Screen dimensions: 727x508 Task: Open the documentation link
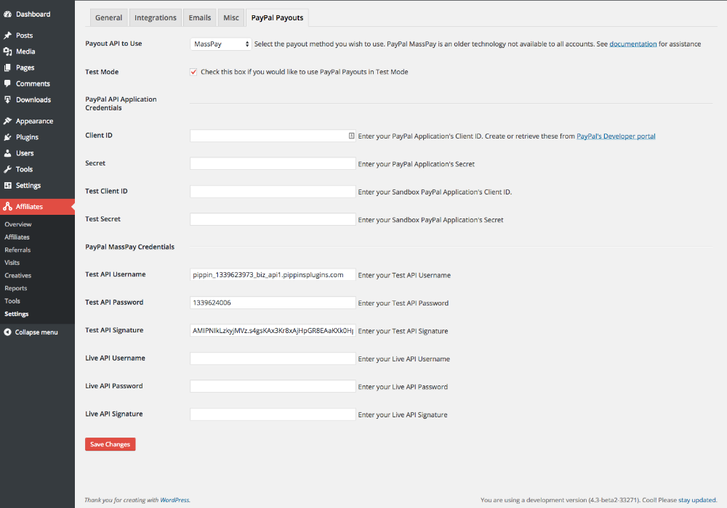coord(633,44)
